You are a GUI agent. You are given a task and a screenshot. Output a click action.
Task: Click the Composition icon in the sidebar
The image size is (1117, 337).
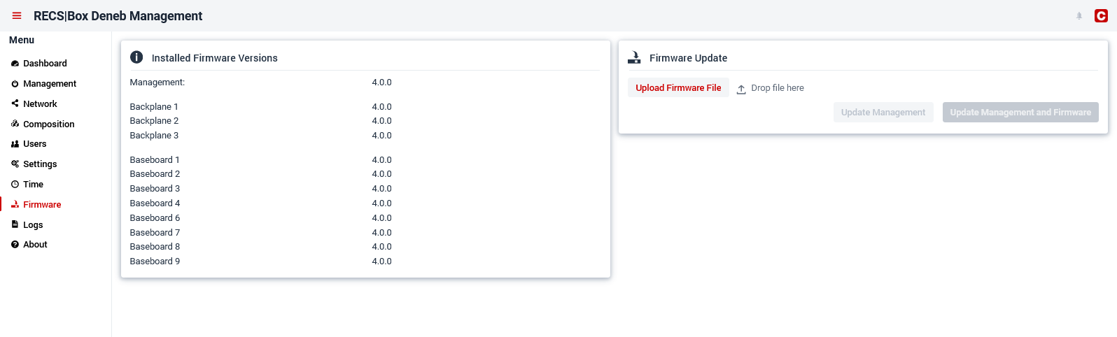[x=15, y=124]
